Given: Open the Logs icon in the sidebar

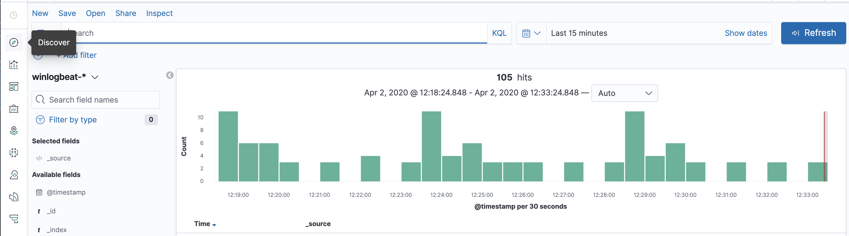Looking at the screenshot, I should (x=14, y=197).
